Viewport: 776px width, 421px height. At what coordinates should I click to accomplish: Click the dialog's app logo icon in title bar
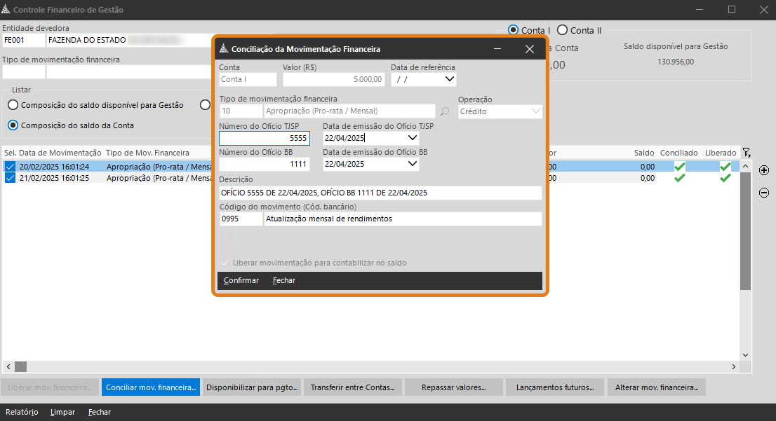pyautogui.click(x=224, y=48)
